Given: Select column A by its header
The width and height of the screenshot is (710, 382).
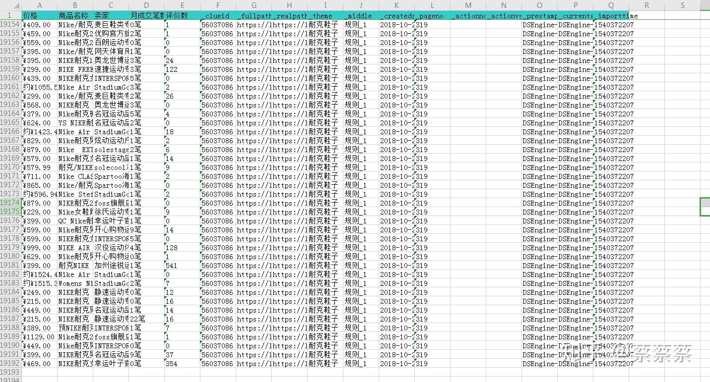Looking at the screenshot, I should click(x=40, y=5).
